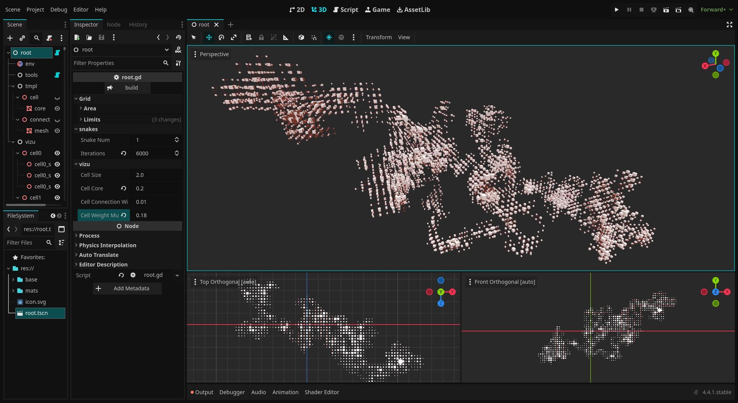Activate the Scale mode tool
This screenshot has width=738, height=403.
click(x=234, y=37)
